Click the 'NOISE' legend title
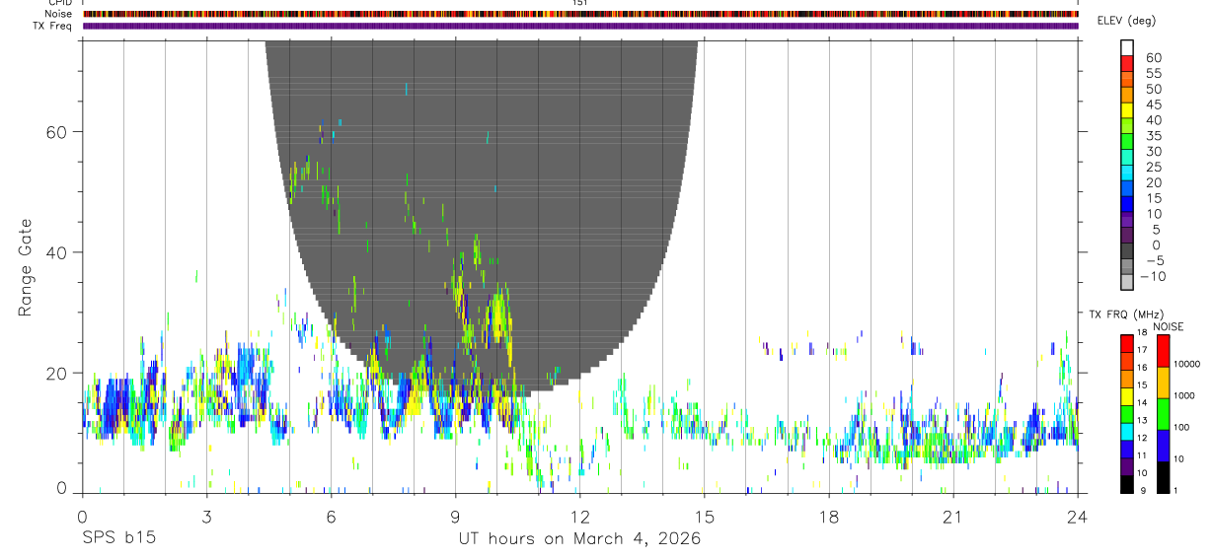The width and height of the screenshot is (1212, 559). pyautogui.click(x=1169, y=326)
